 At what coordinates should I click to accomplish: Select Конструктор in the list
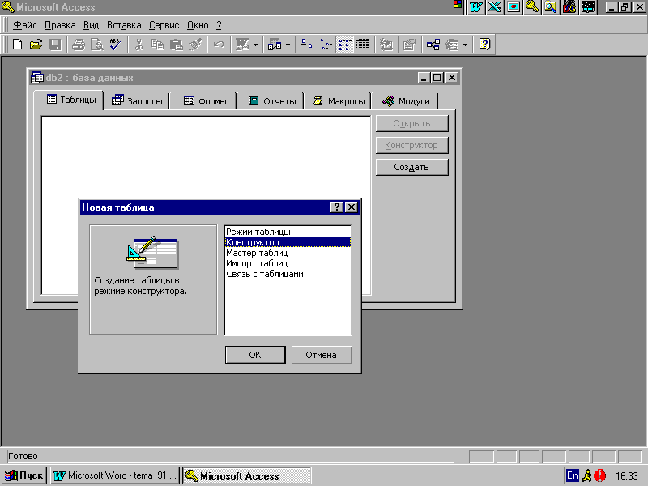288,242
